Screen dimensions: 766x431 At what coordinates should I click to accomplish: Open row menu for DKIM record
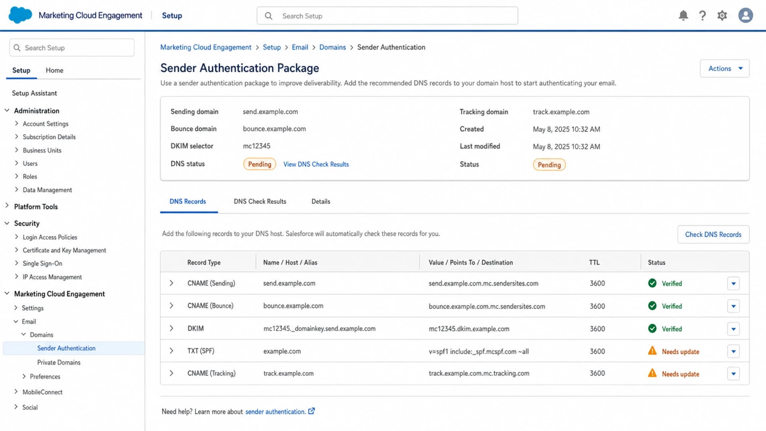point(733,329)
